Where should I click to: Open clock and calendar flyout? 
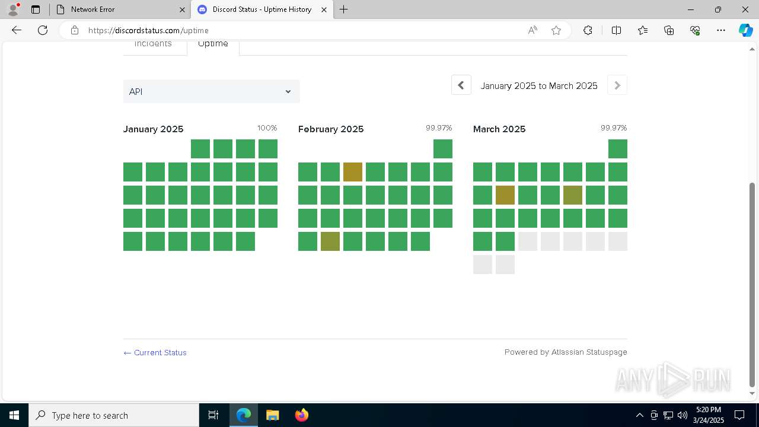tap(709, 415)
